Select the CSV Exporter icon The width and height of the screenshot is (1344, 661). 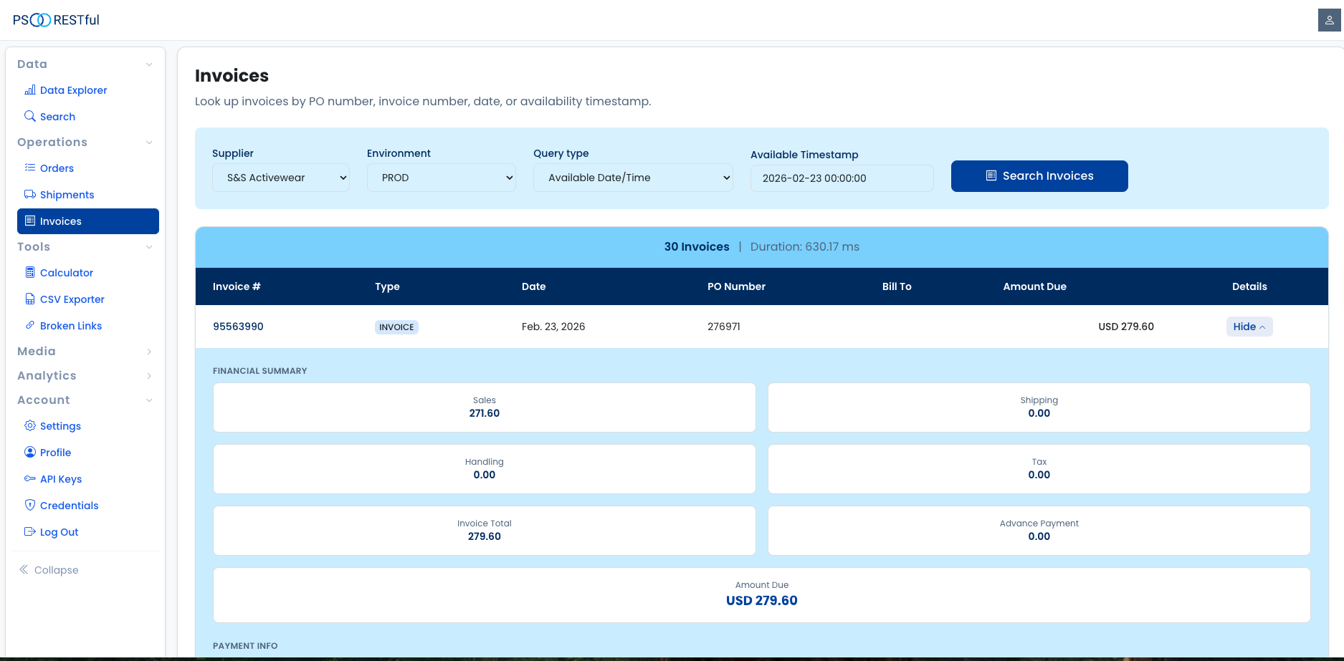[x=30, y=299]
